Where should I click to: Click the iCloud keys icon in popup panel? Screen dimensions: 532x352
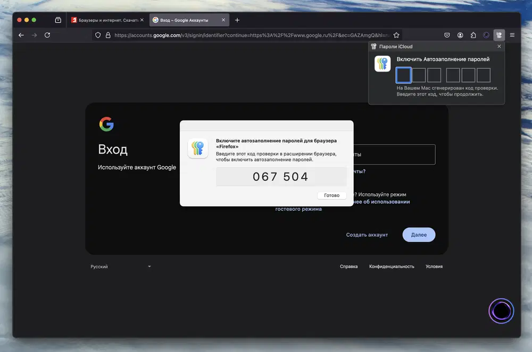coord(383,64)
